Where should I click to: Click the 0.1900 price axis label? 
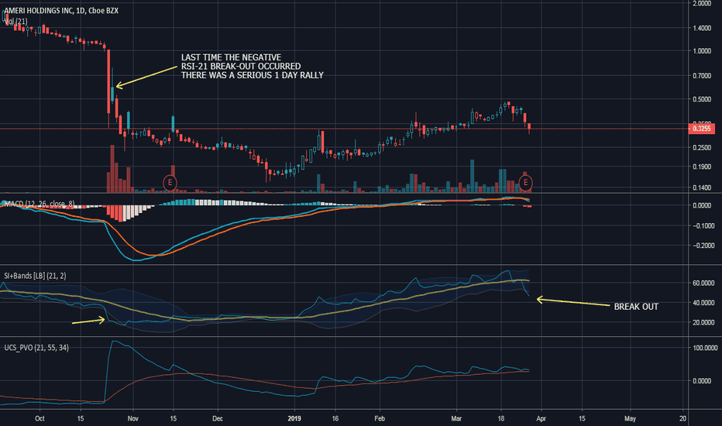point(702,167)
